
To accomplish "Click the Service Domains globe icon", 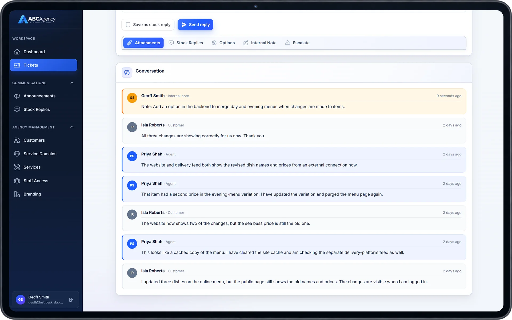I will tap(17, 154).
